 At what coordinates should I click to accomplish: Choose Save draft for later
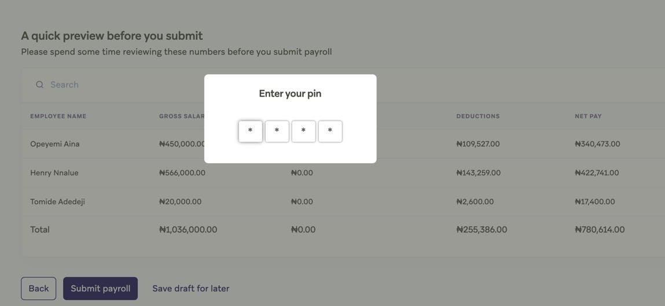coord(190,289)
